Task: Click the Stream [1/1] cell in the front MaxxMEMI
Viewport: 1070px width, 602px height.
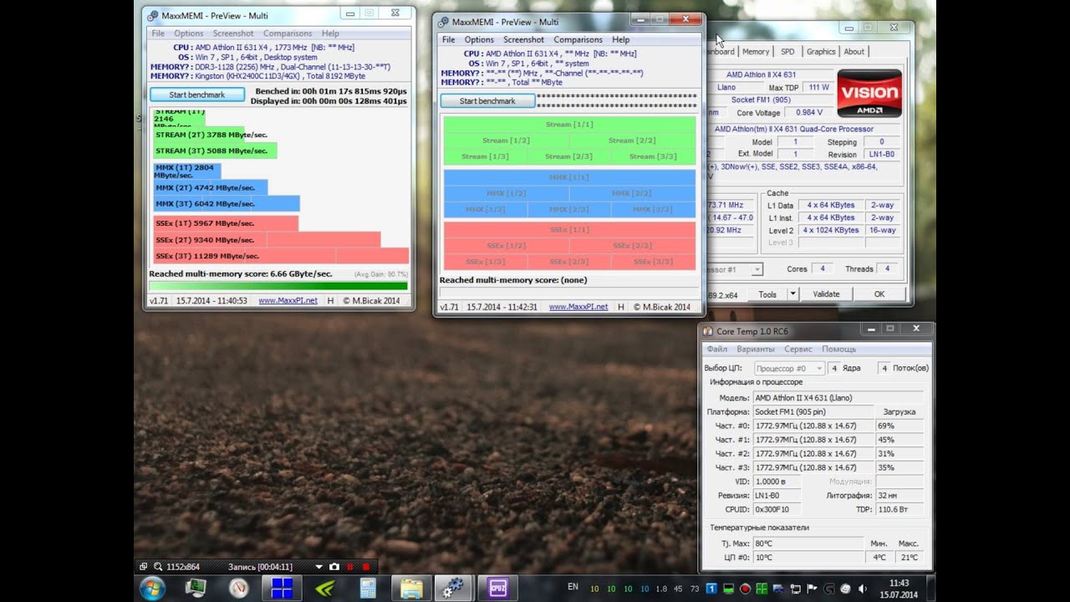Action: coord(569,125)
